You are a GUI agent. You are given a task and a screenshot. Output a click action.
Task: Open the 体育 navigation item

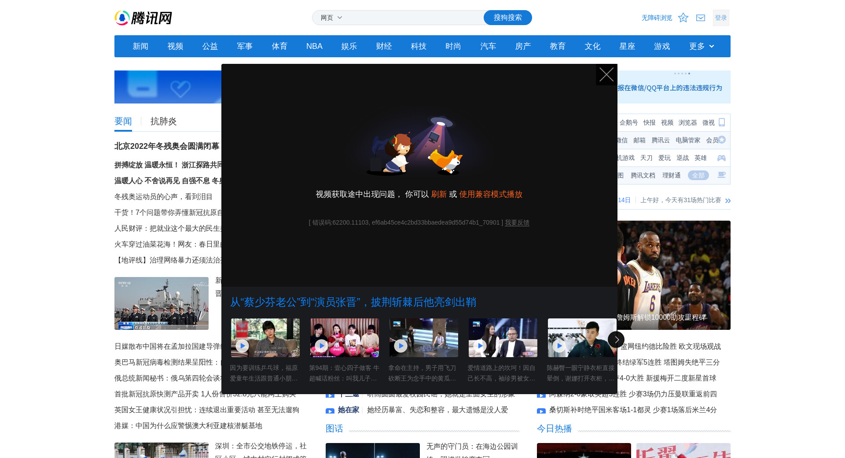(279, 46)
